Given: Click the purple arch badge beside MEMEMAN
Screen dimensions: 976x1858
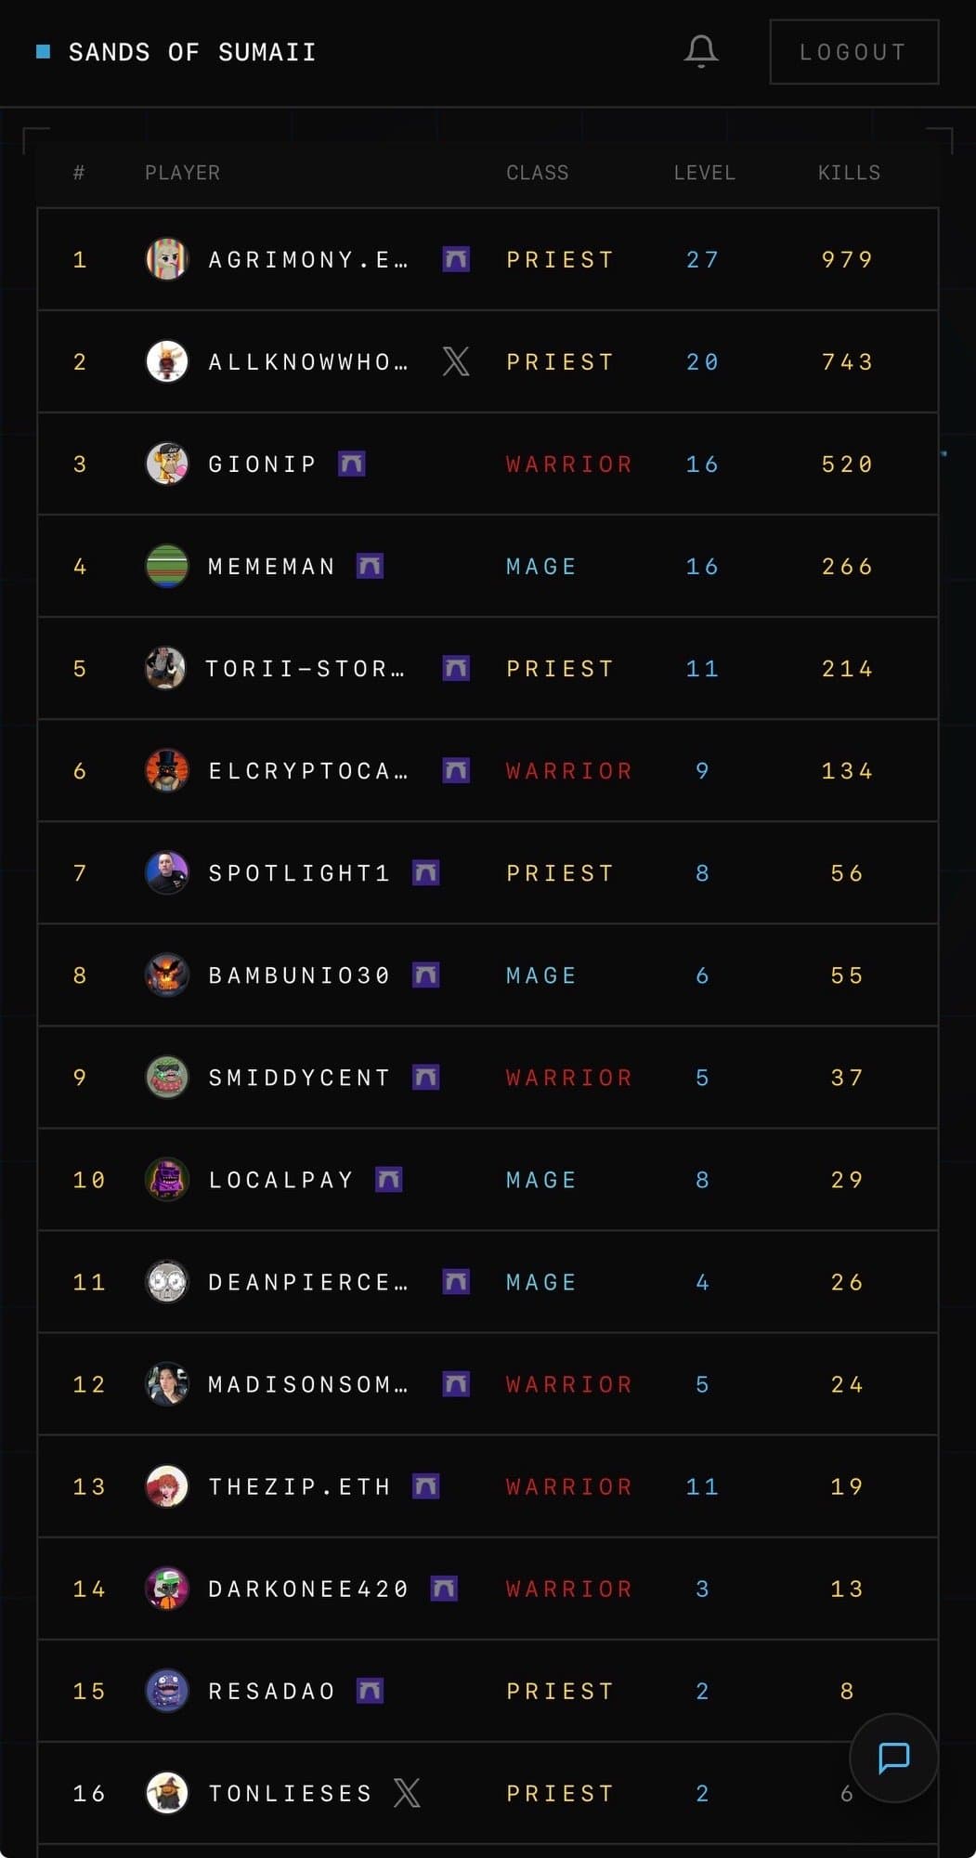Looking at the screenshot, I should click(370, 566).
